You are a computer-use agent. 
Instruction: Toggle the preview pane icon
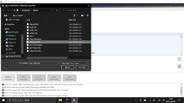[x=83, y=15]
